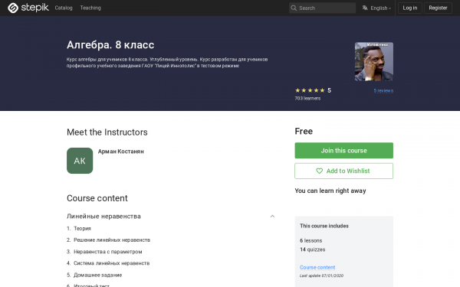The width and height of the screenshot is (460, 287).
Task: Click the Add to Wishlist button
Action: coord(343,171)
